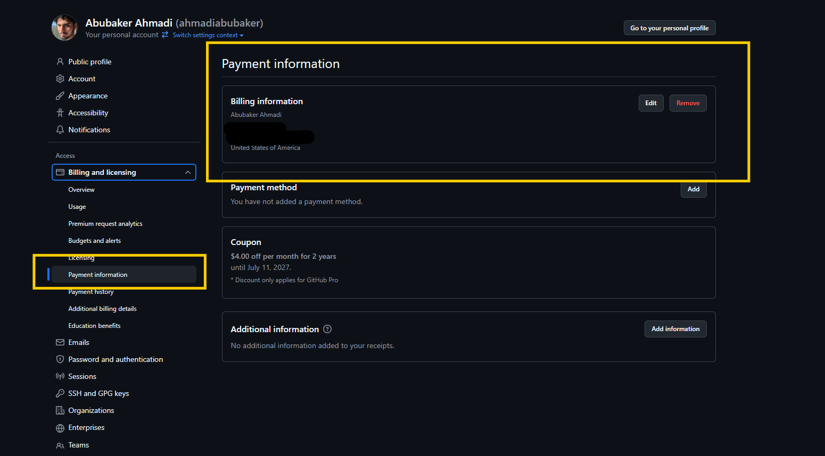The image size is (825, 456).
Task: Collapse the Billing and licensing section
Action: click(x=187, y=172)
